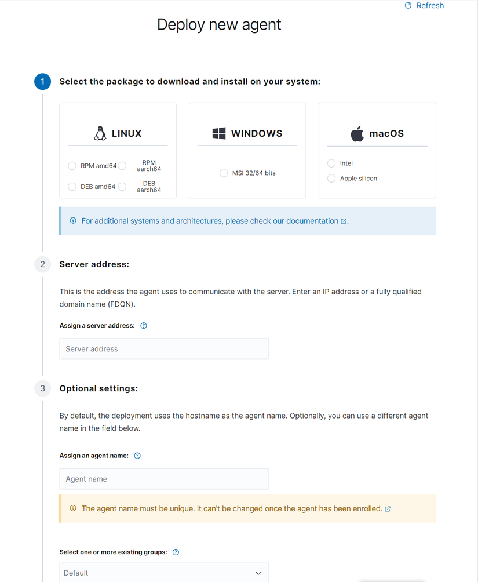Click the Linux penguin icon
The image size is (478, 582).
point(100,133)
